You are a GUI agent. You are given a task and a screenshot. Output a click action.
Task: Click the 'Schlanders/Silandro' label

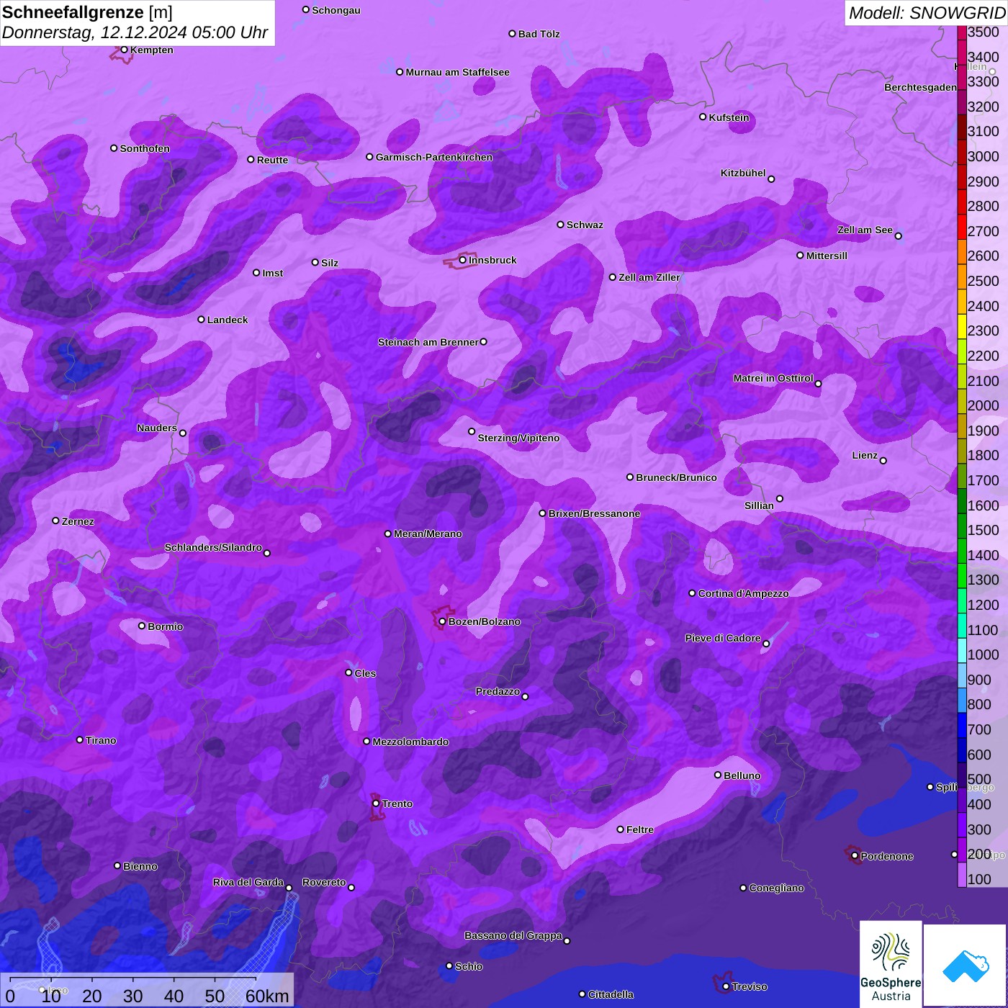[213, 547]
